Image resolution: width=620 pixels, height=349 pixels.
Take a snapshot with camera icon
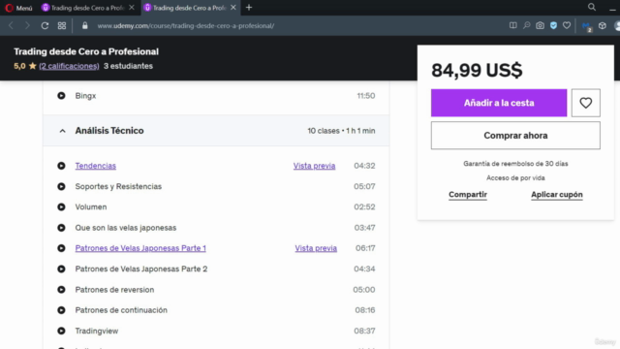coord(540,25)
